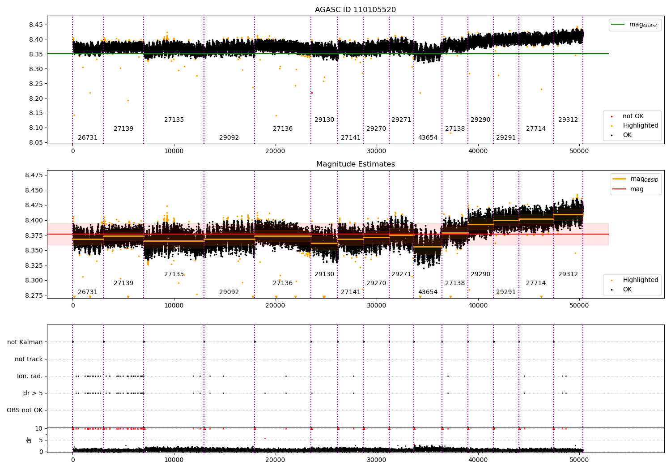This screenshot has height=470, width=671.
Task: Click OBSID label 27714 in top plot
Action: [536, 128]
